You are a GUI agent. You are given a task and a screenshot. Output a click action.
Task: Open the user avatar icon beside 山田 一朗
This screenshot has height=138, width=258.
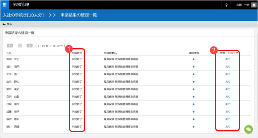(254, 5)
